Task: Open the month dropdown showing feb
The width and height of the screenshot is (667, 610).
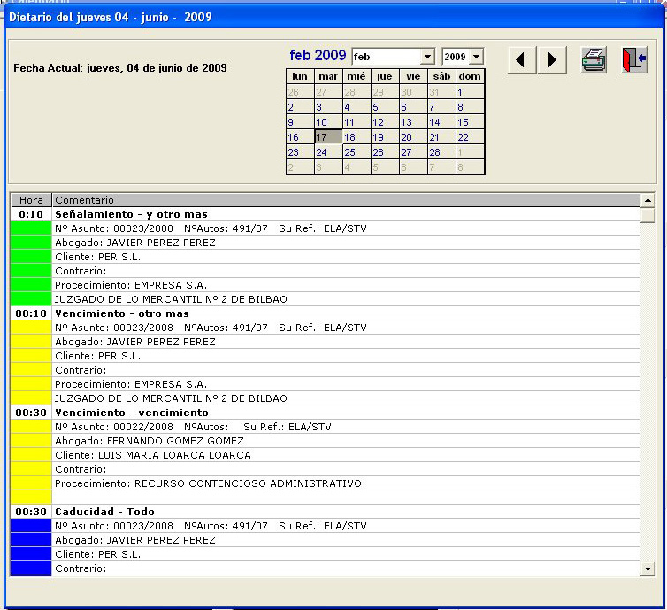Action: pyautogui.click(x=427, y=57)
